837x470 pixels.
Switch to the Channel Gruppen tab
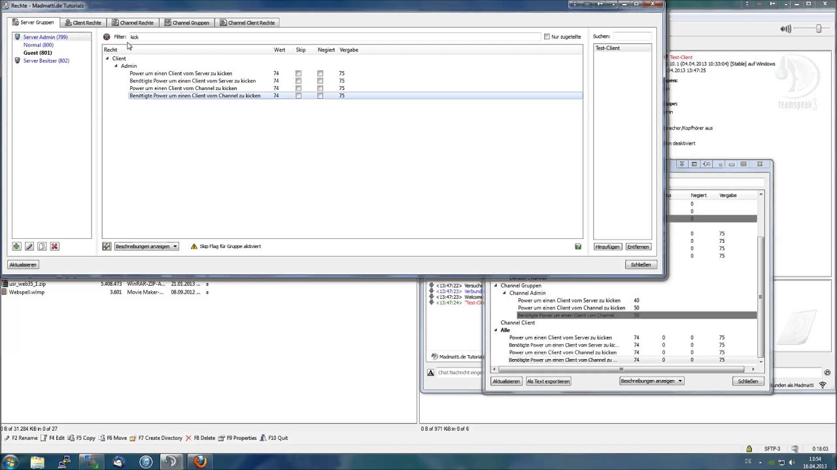coord(187,23)
